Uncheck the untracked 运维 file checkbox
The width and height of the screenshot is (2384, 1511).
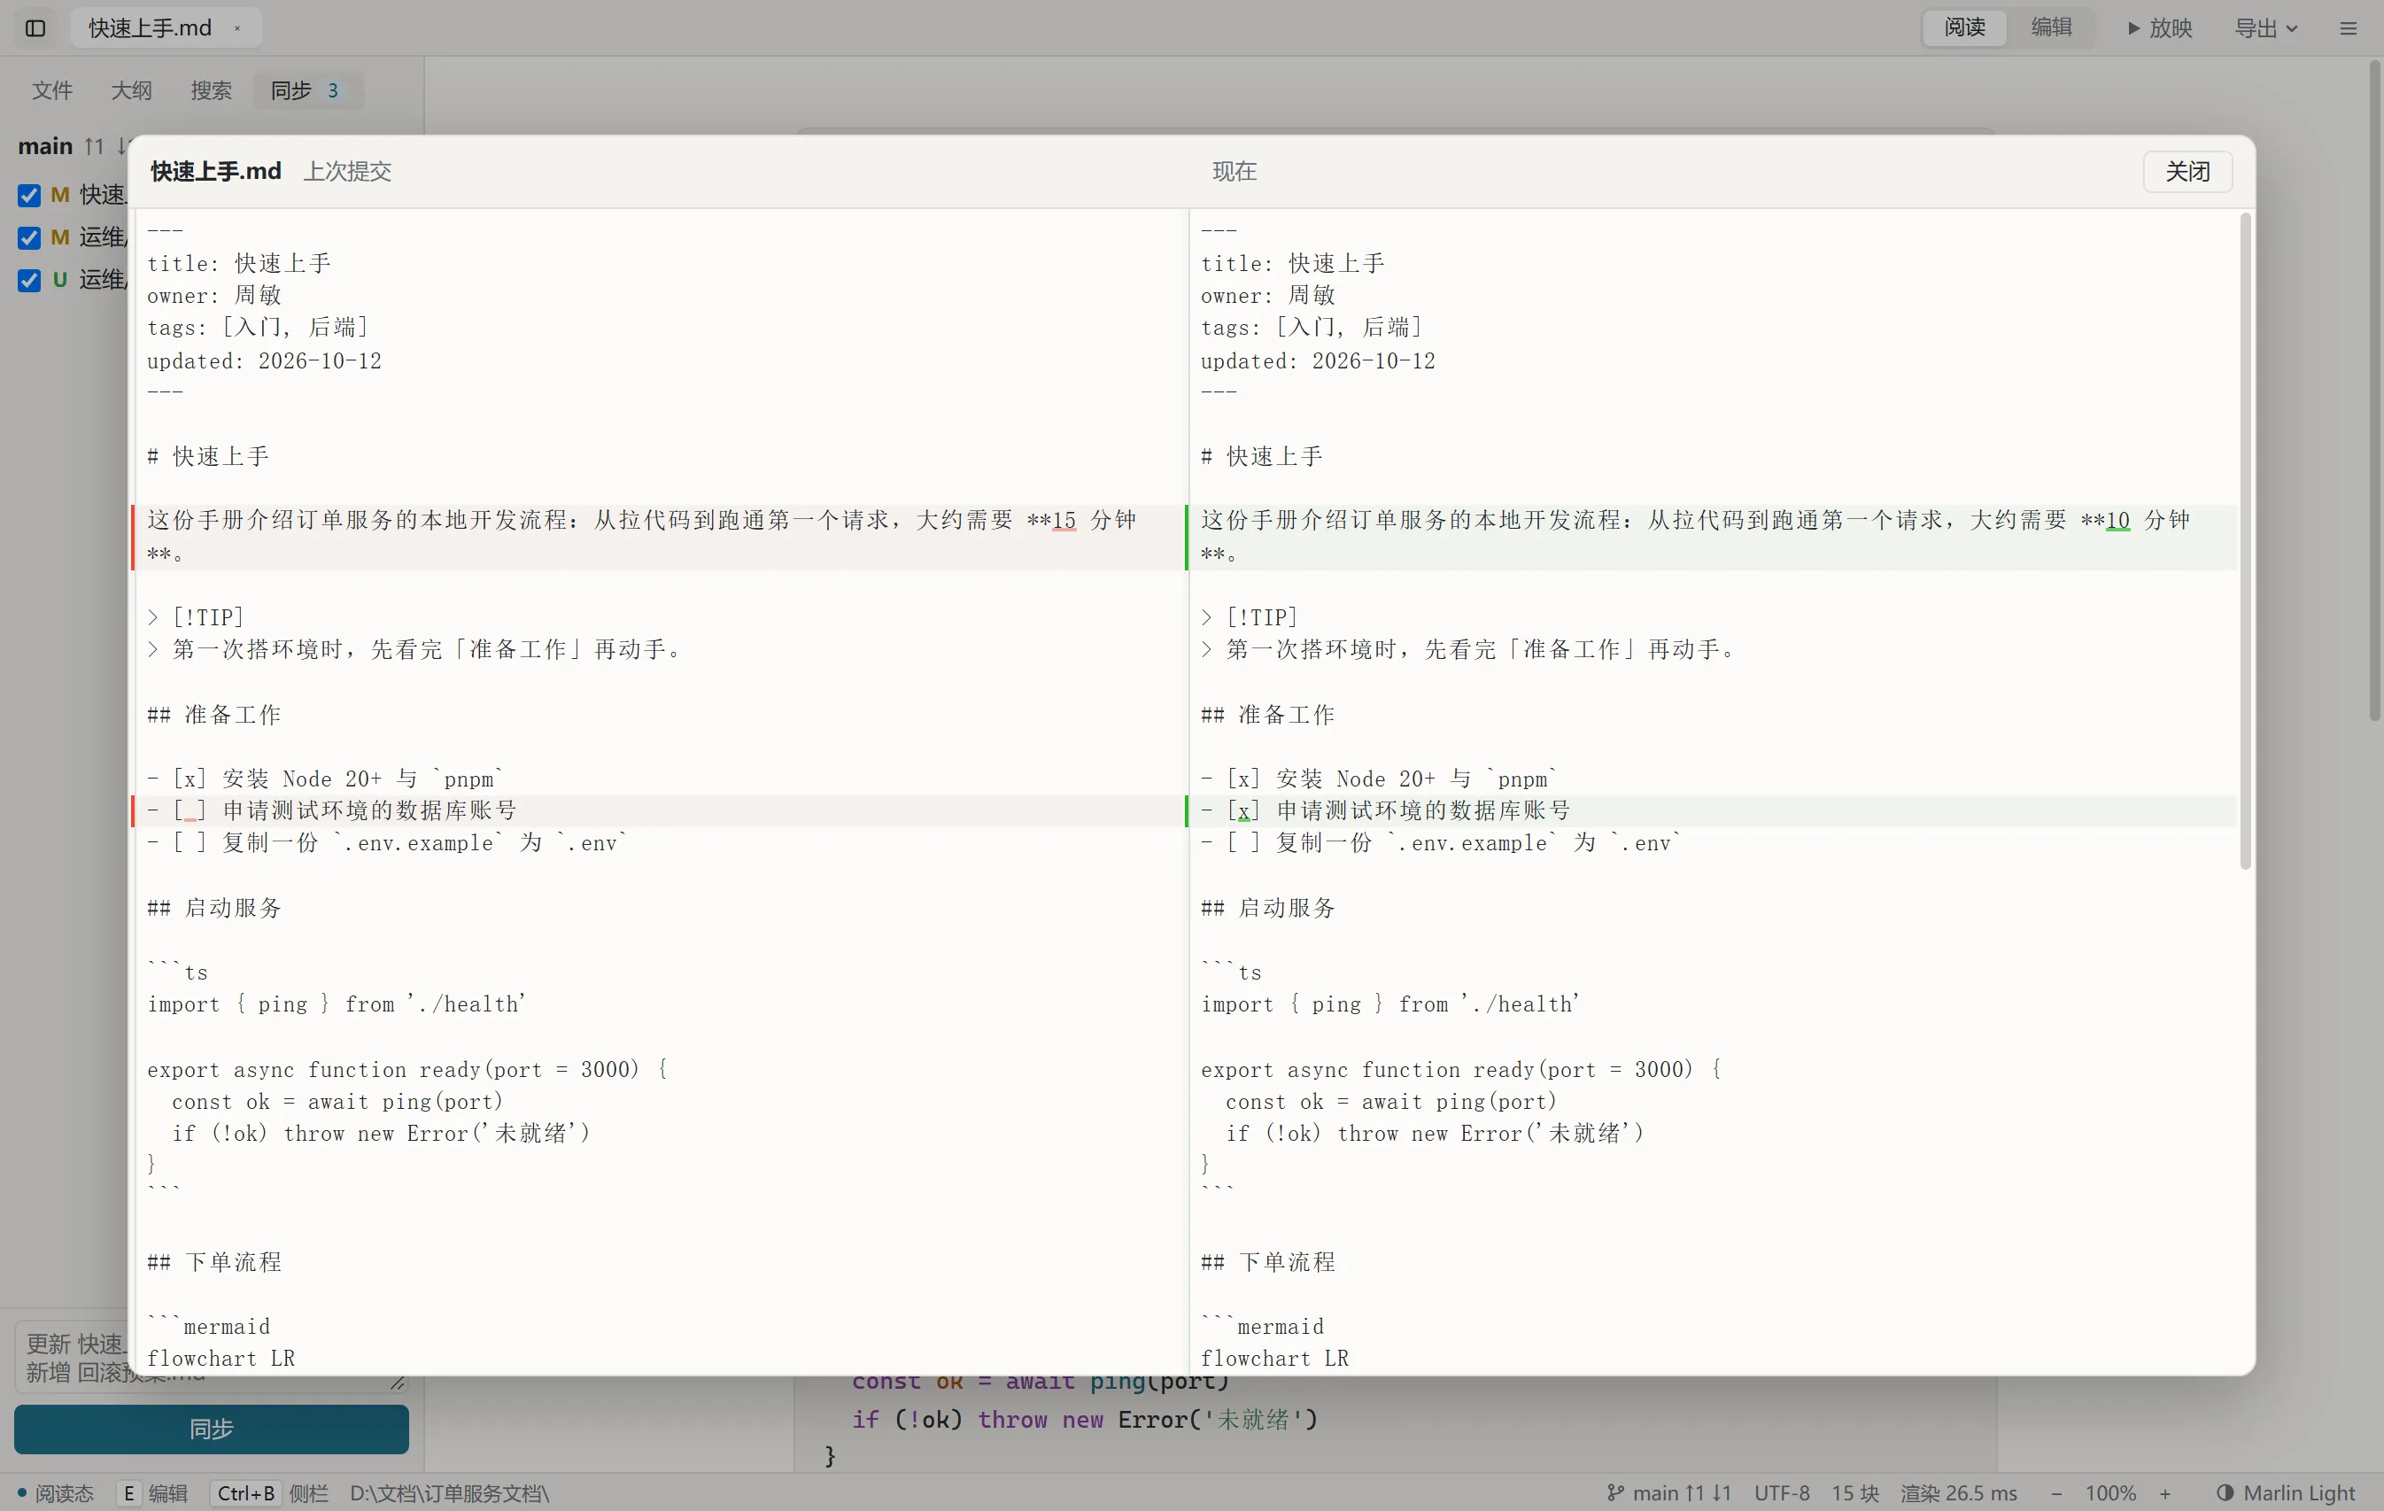click(x=30, y=280)
